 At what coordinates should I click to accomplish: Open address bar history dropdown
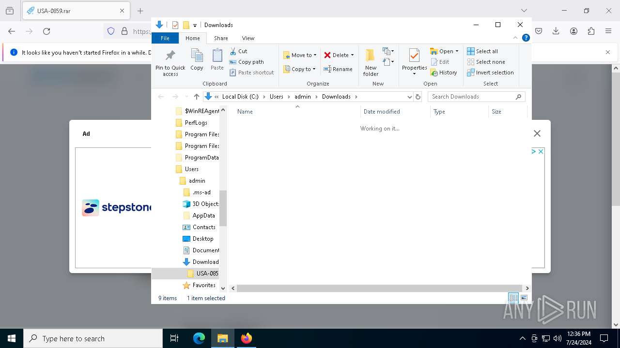coord(410,97)
